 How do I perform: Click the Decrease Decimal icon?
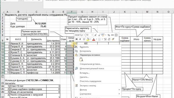tap(109, 39)
